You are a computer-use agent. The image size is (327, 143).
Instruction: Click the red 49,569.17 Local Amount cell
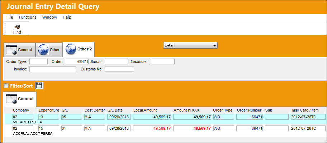pos(152,128)
